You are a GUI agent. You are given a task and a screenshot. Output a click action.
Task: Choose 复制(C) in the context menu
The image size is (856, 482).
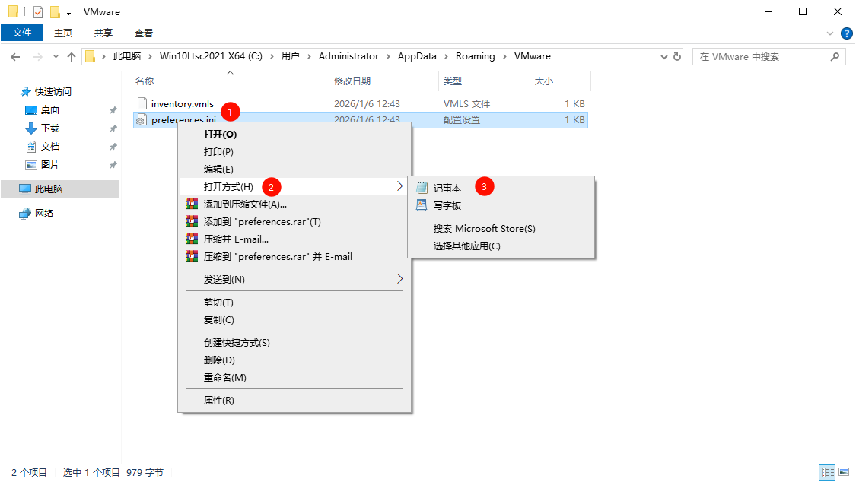click(x=294, y=319)
